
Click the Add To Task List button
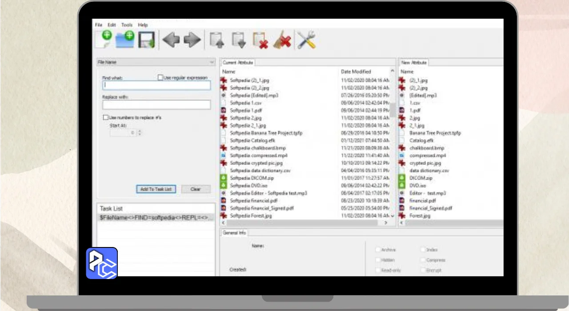156,189
